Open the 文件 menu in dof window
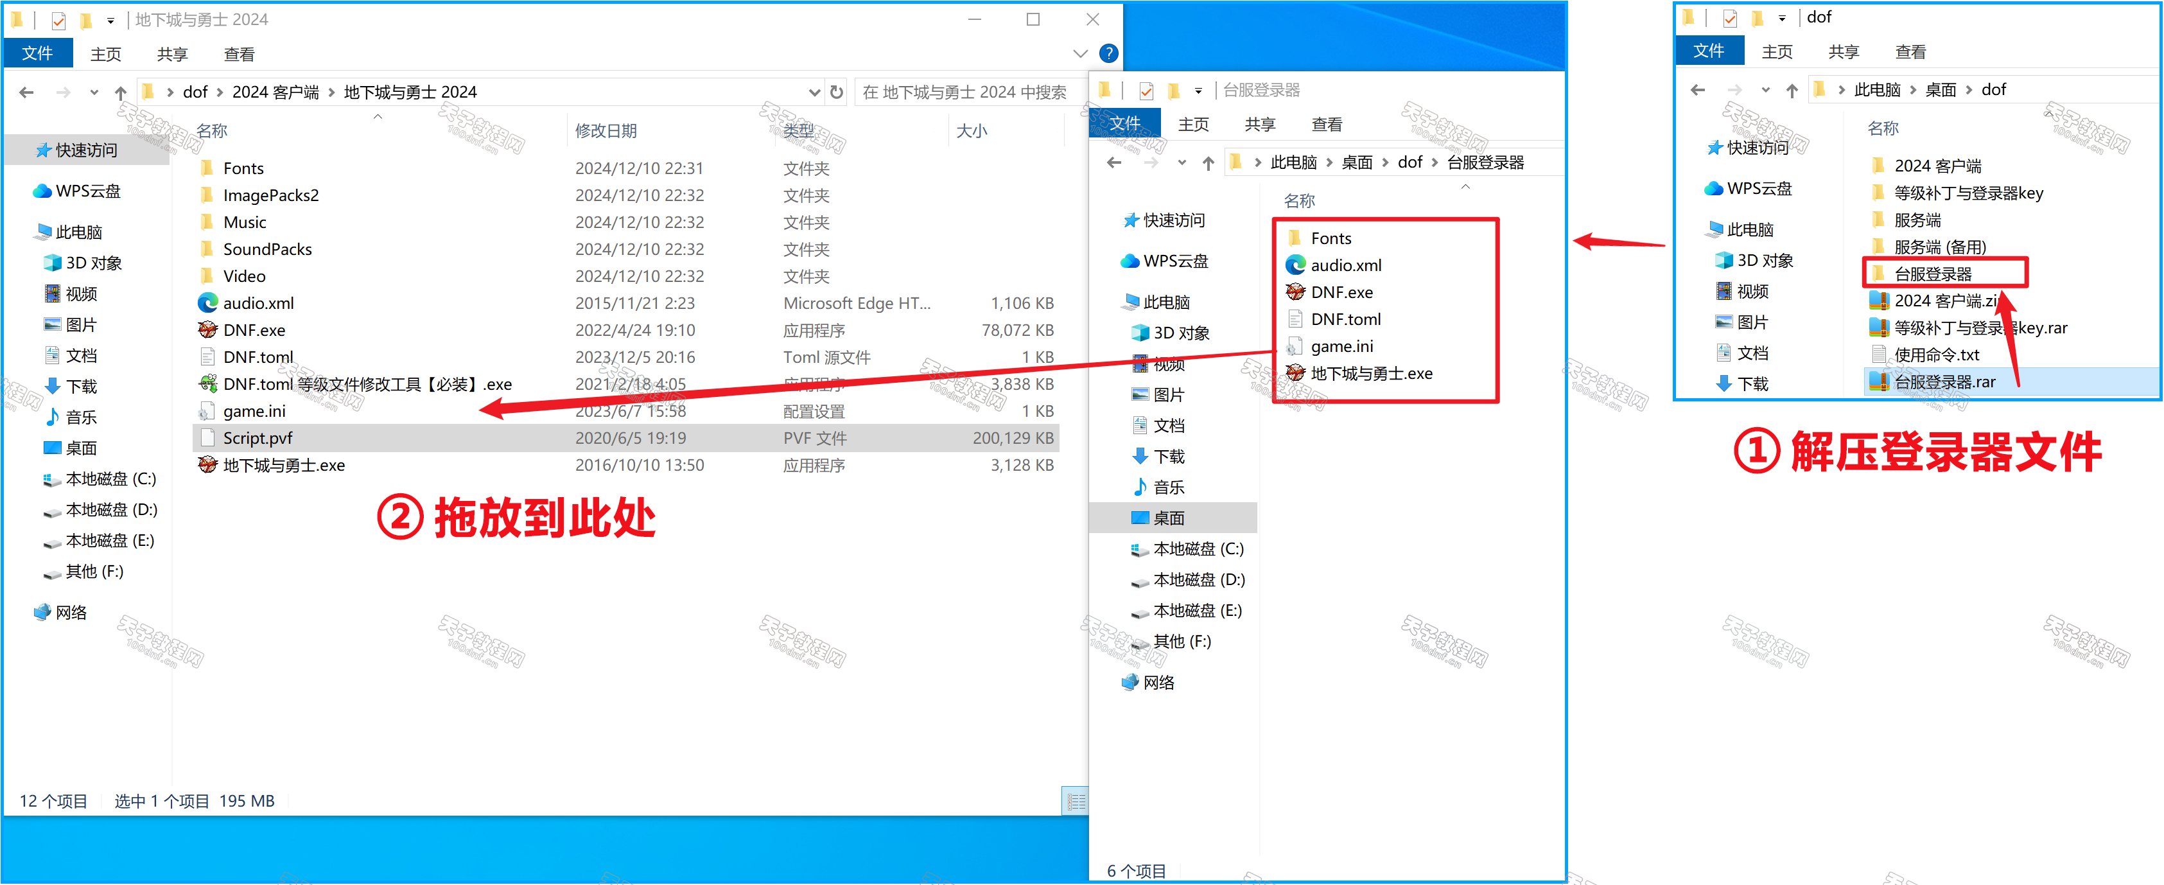 (1709, 51)
